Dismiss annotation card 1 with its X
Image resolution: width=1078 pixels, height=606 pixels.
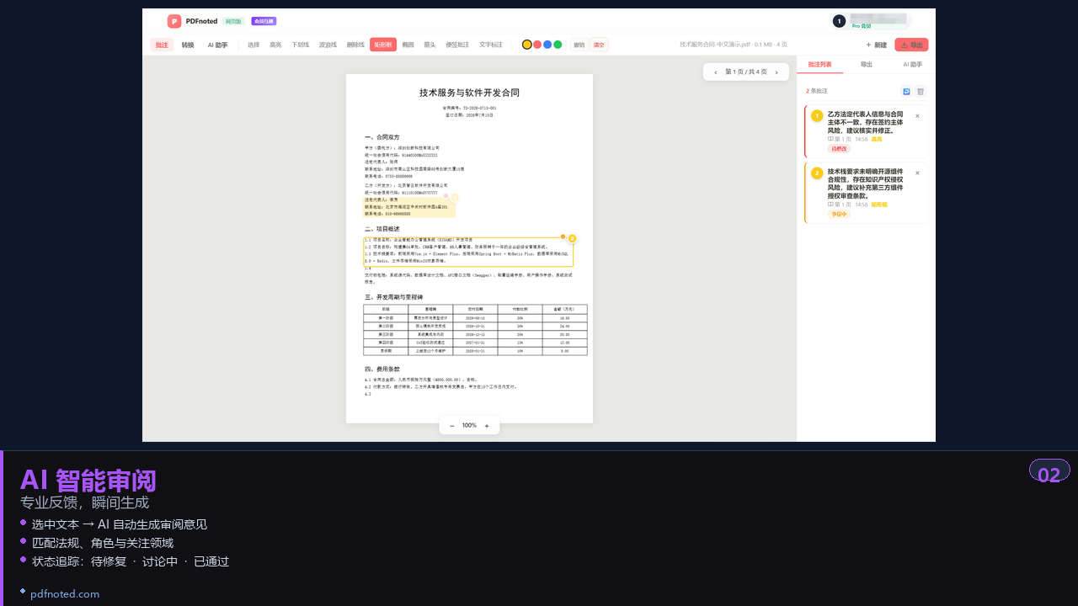[x=917, y=116]
